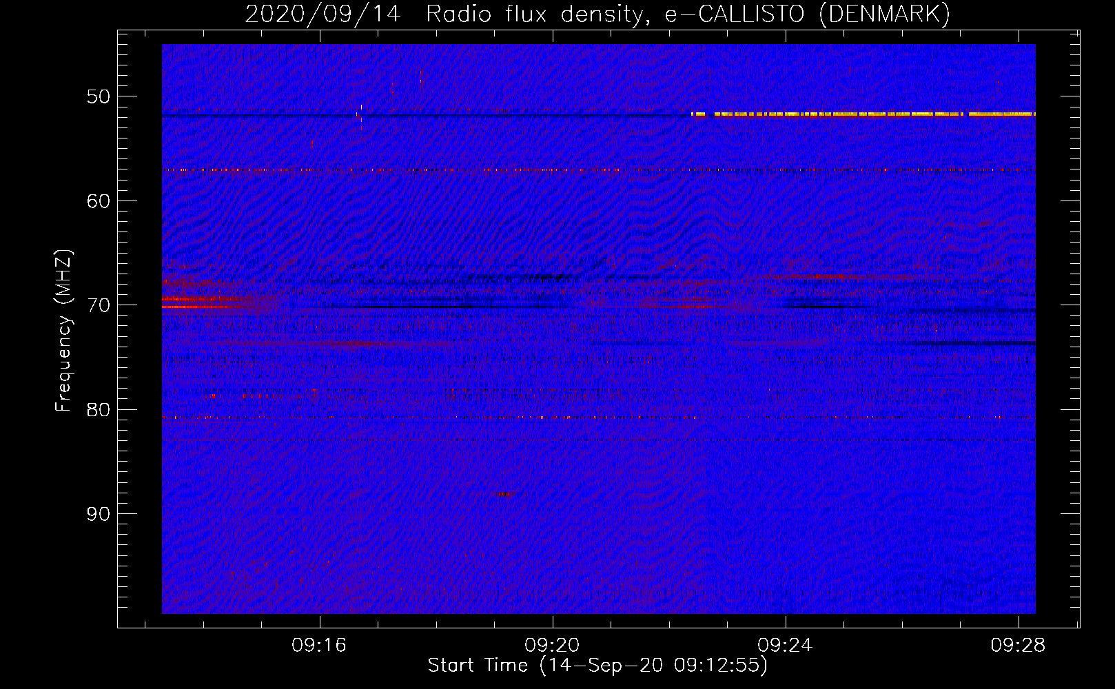Click the time axis label 09:24
Image resolution: width=1115 pixels, height=689 pixels.
(x=785, y=646)
